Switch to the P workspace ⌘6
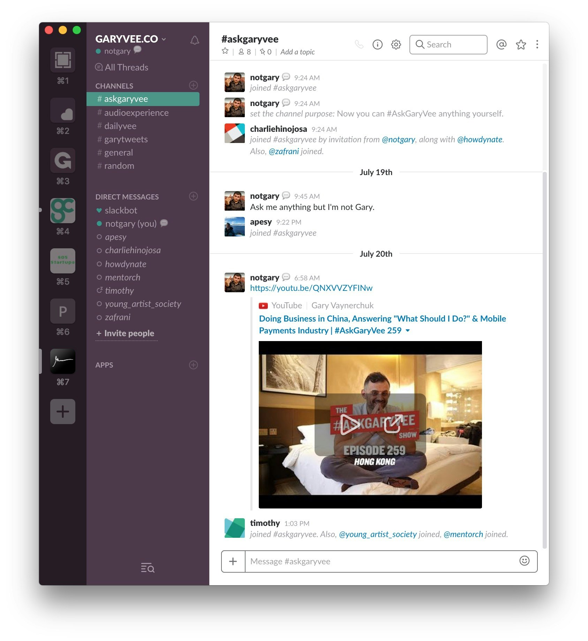This screenshot has width=588, height=641. (63, 311)
